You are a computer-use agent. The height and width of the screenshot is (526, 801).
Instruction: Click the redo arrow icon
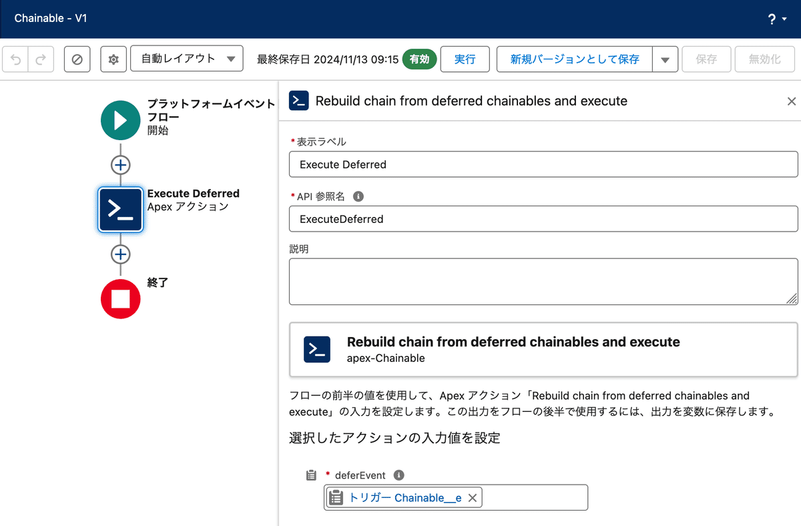tap(39, 59)
